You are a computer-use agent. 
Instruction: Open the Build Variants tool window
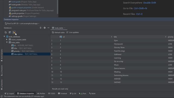pos(2,55)
